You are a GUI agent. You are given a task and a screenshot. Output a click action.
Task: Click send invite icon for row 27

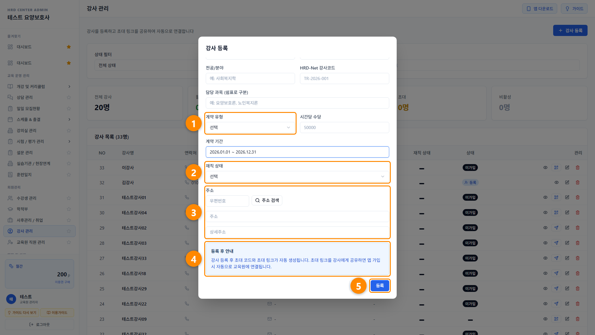point(556,258)
